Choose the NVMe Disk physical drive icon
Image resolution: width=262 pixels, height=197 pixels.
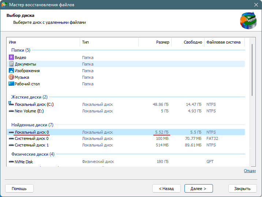(x=11, y=162)
